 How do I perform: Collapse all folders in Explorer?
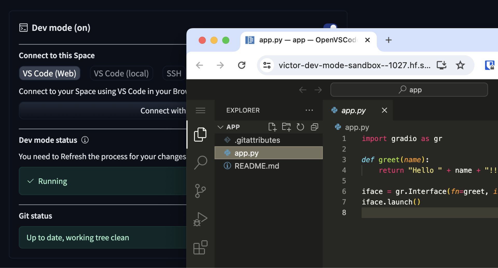(314, 127)
